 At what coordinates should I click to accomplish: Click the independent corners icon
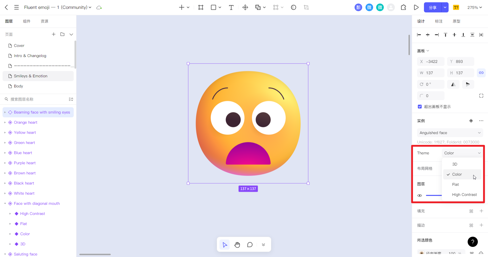pos(481,96)
